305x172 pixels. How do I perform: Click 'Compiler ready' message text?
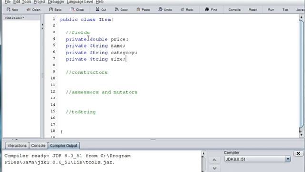pos(67,159)
